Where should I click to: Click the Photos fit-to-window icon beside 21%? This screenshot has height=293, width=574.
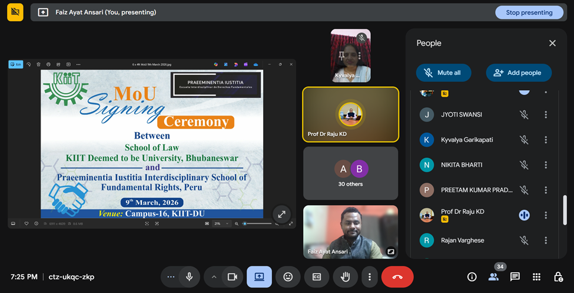tap(207, 223)
